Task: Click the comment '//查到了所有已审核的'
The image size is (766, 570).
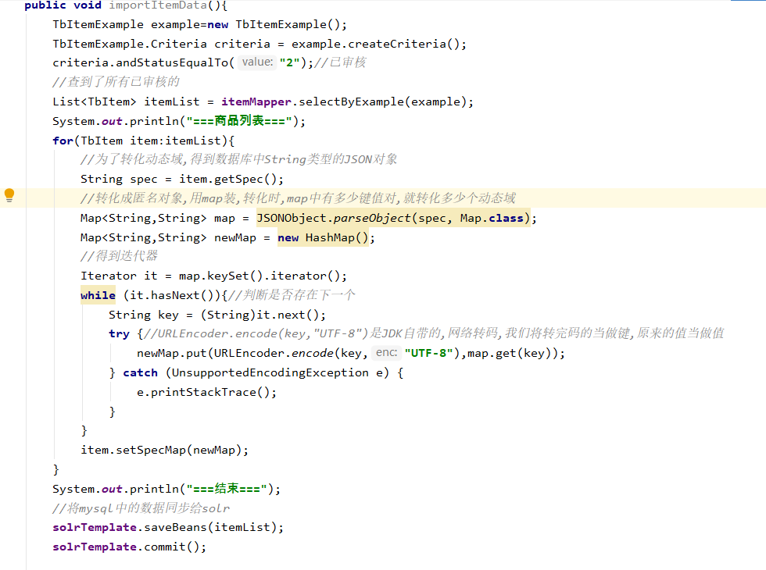Action: coord(116,81)
